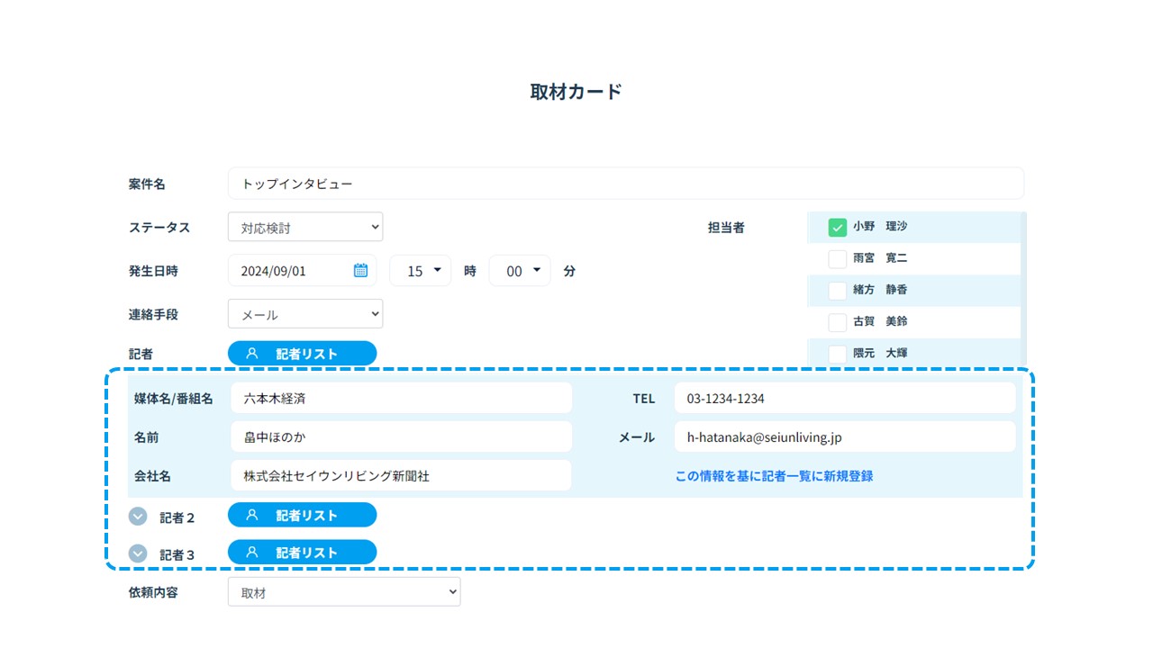Screen dimensions: 1153x648
Task: Click the 案件名 field containing トップインタビュー
Action: (x=625, y=184)
